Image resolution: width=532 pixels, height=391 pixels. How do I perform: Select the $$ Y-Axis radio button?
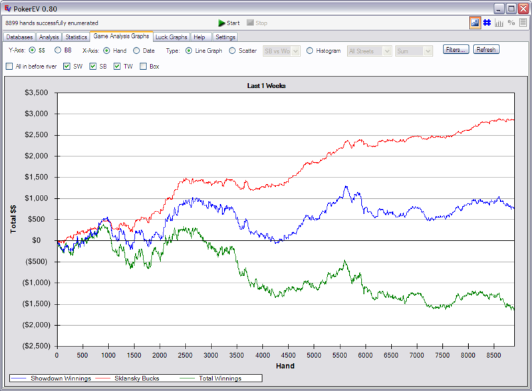(32, 51)
